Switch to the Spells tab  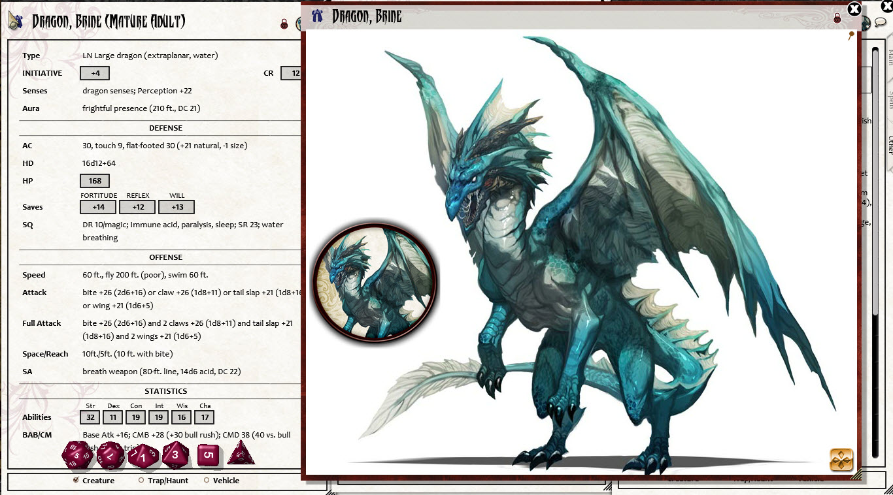888,98
